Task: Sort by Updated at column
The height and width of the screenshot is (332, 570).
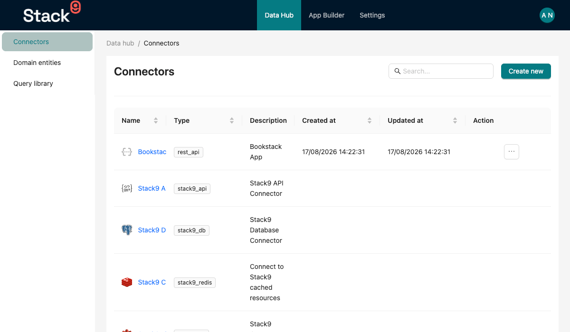Action: click(455, 120)
